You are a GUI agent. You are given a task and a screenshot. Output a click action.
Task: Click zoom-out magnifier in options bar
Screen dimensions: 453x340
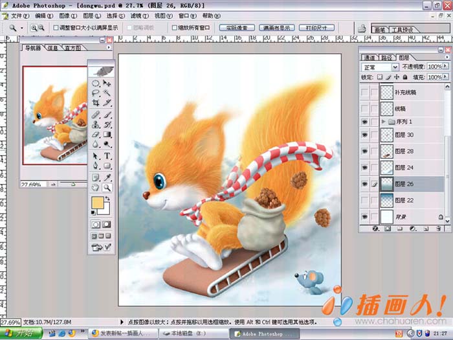click(x=41, y=28)
